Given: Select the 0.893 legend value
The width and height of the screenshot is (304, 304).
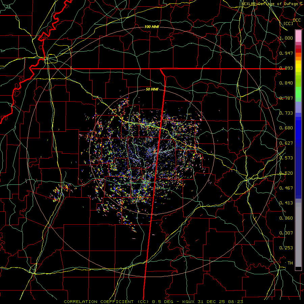Looking at the screenshot, I should click(286, 68).
